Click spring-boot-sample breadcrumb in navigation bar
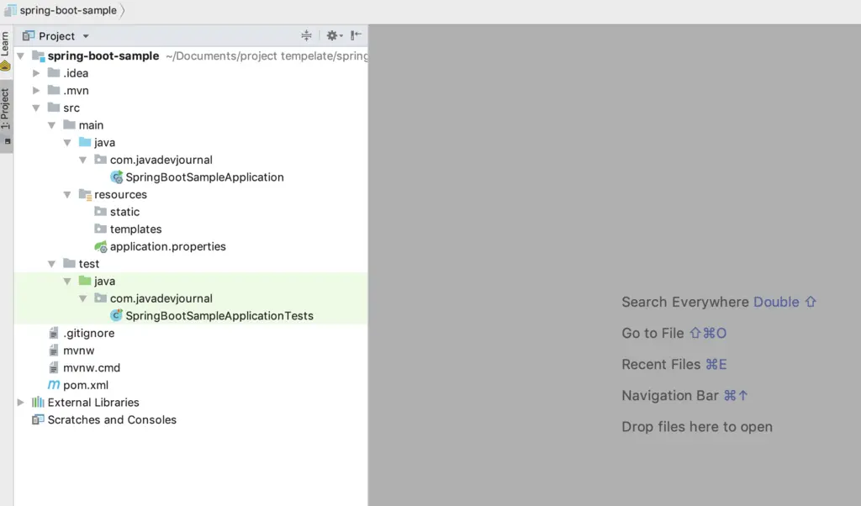The height and width of the screenshot is (506, 861). tap(68, 10)
